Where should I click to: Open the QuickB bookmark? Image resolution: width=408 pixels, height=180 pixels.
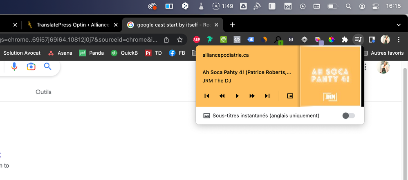coord(124,53)
